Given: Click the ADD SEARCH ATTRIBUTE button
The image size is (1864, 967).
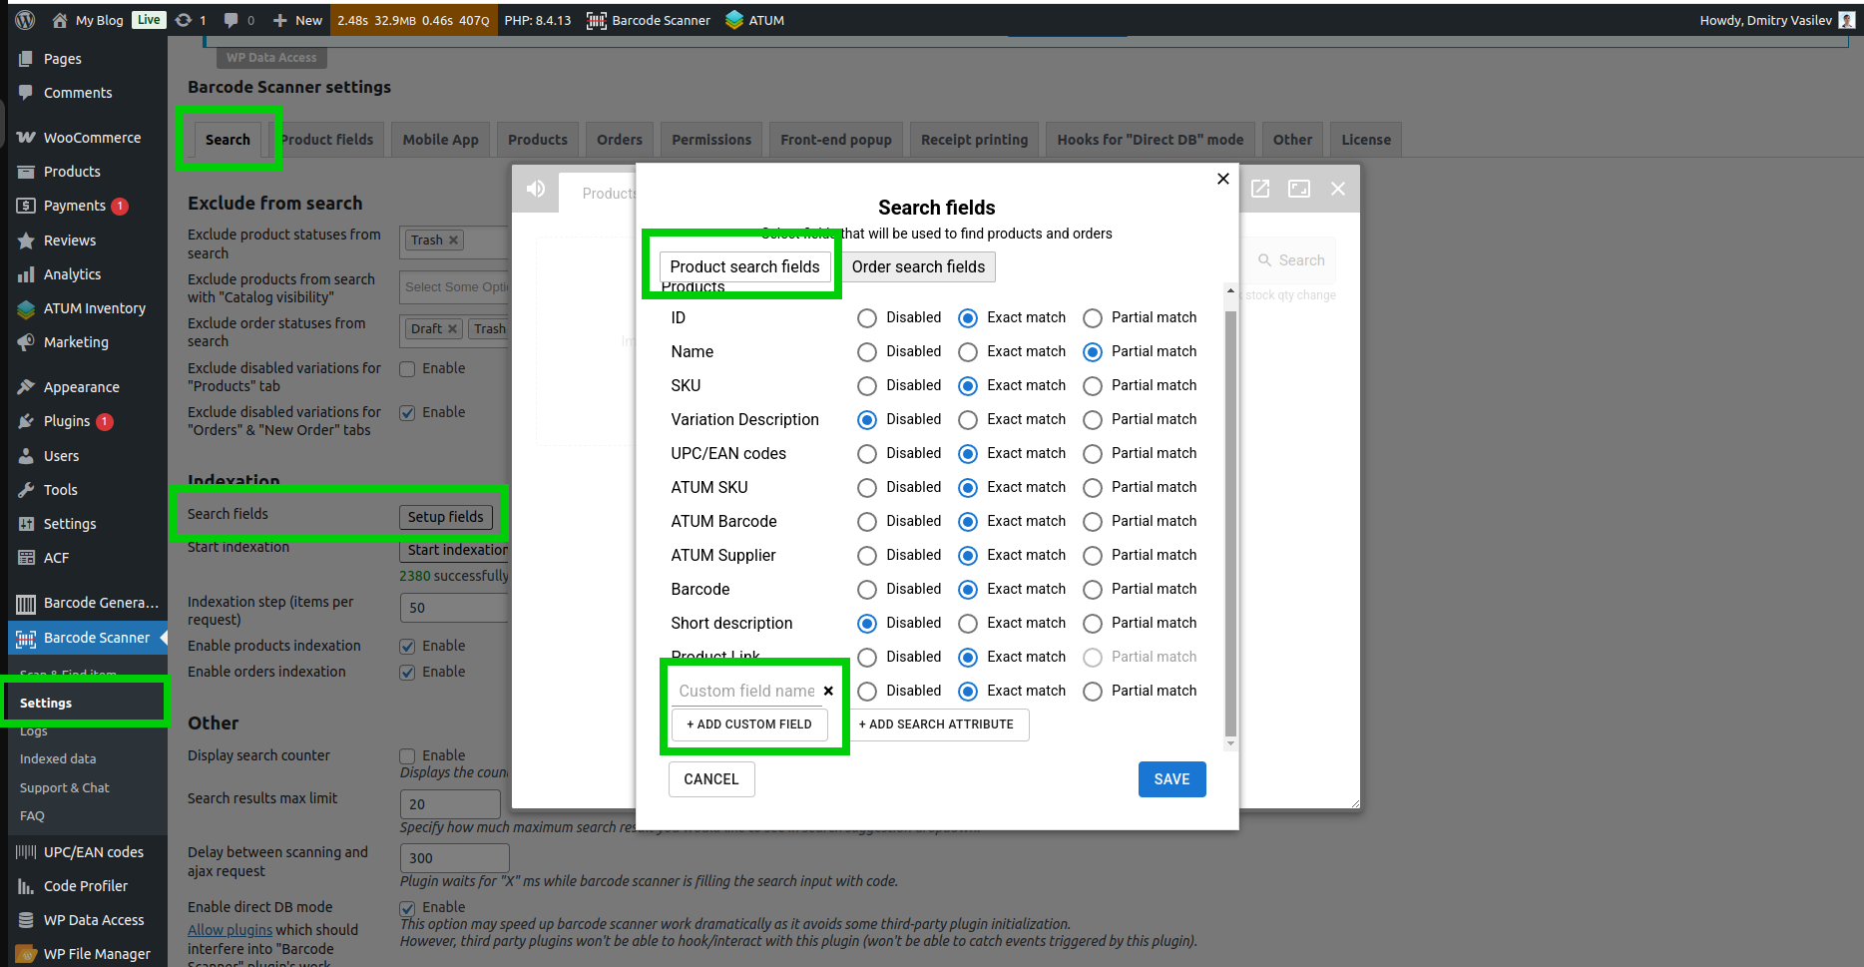Looking at the screenshot, I should pos(936,725).
